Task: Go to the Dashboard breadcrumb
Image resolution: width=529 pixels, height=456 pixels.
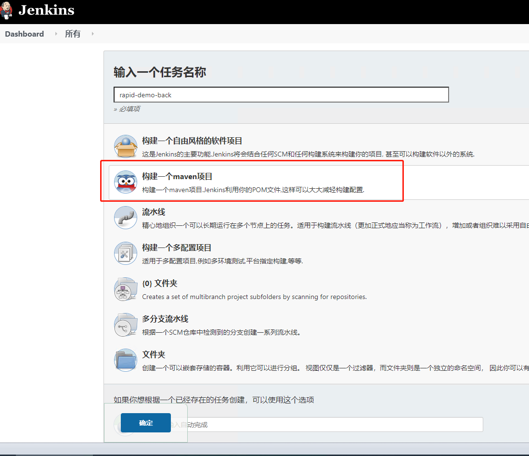Action: coord(24,34)
